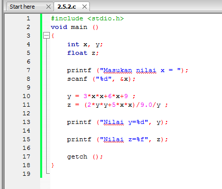The image size is (222, 189).
Task: Click the float z; declaration
Action: point(83,53)
